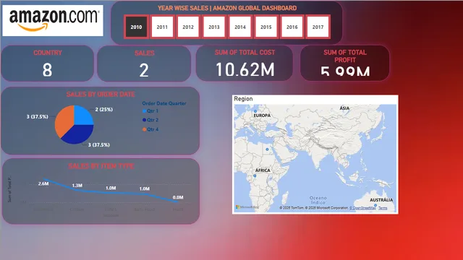Image resolution: width=463 pixels, height=260 pixels.
Task: Select the dark blue Qtr 2 pie slice
Action: (x=78, y=134)
